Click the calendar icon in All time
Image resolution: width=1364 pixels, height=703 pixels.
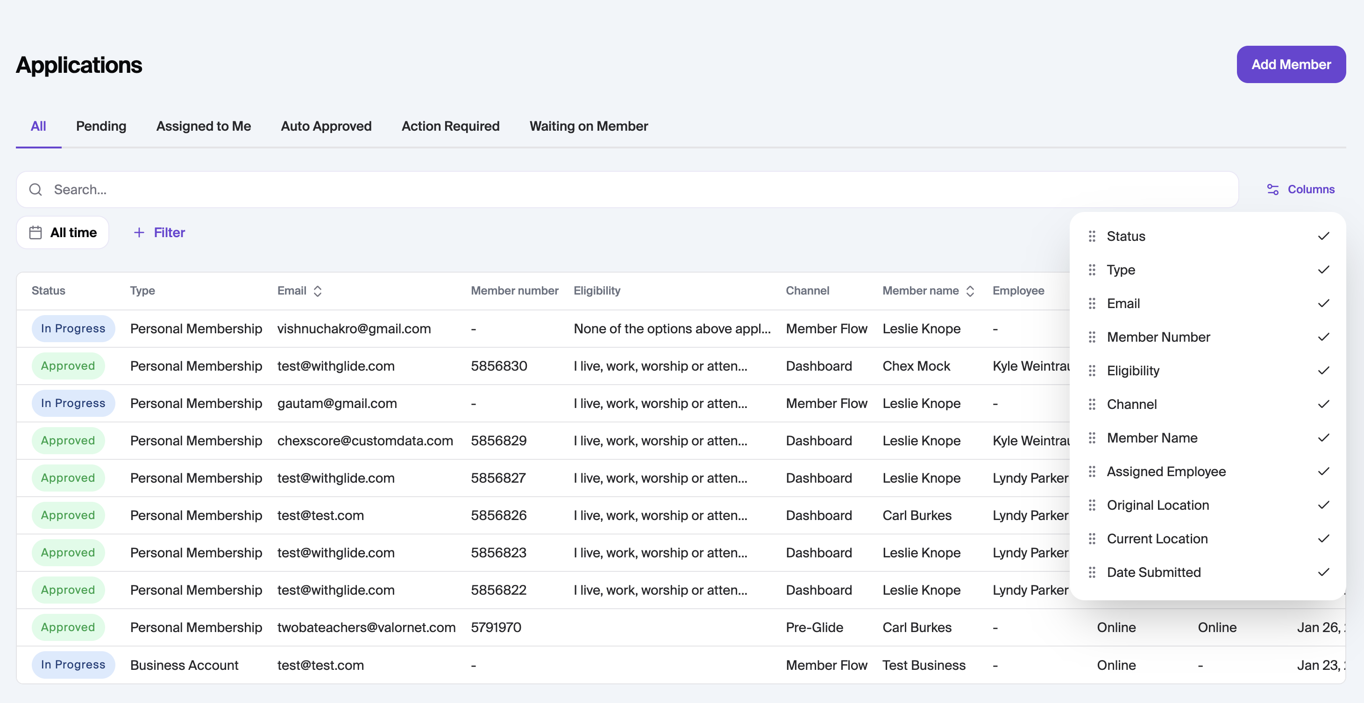click(x=36, y=233)
